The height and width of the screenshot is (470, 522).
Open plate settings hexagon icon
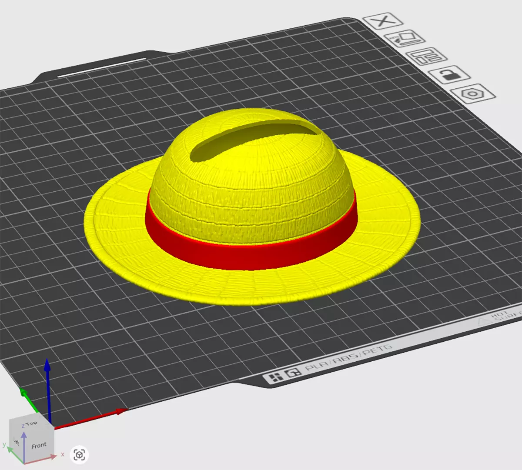(x=473, y=94)
